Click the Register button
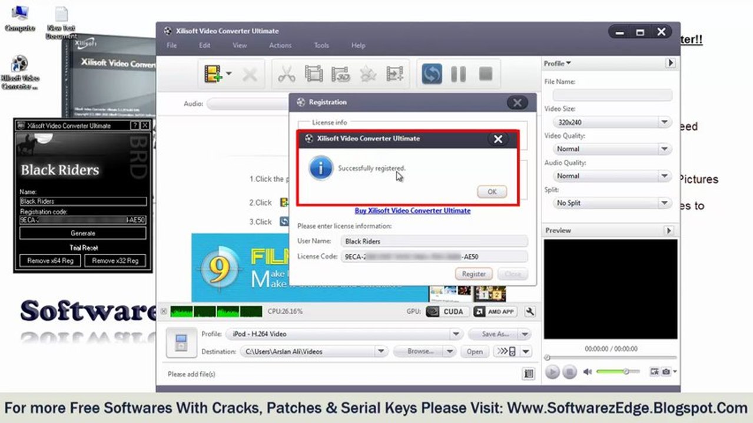This screenshot has width=753, height=423. (x=474, y=274)
